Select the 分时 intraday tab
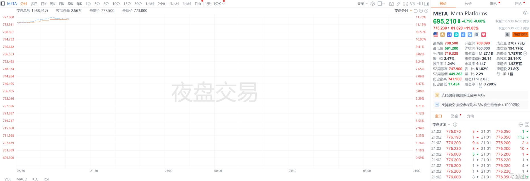Image resolution: width=530 pixels, height=181 pixels. click(x=24, y=4)
